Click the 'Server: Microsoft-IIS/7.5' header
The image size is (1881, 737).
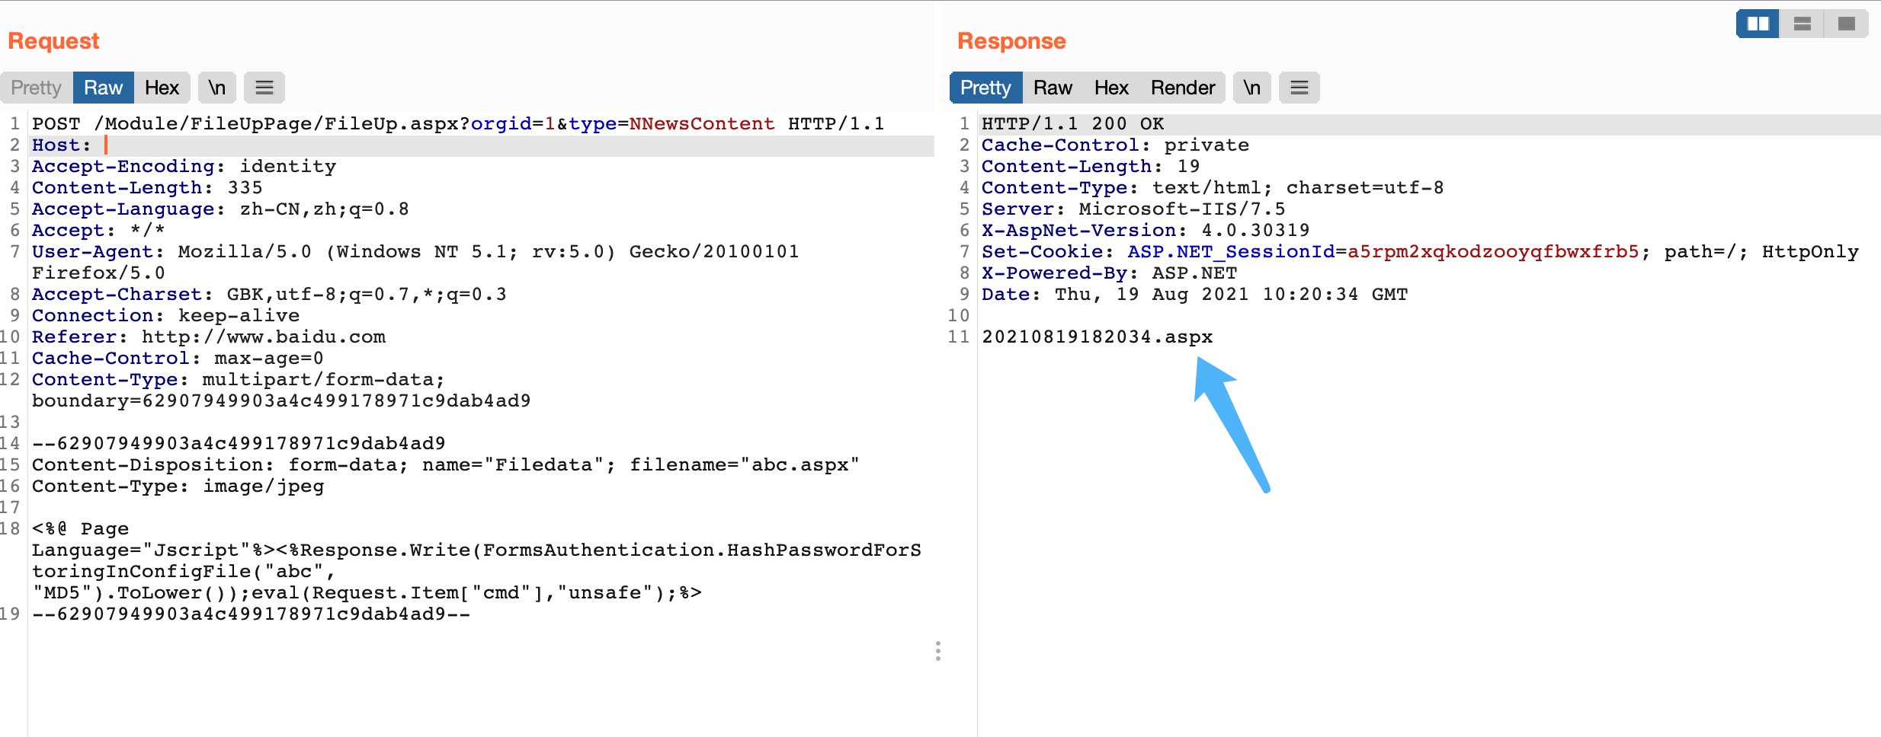(1133, 209)
